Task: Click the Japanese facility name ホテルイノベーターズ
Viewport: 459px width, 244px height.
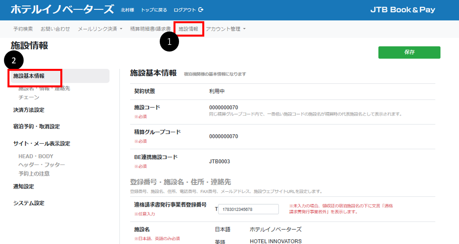Action: (276, 230)
